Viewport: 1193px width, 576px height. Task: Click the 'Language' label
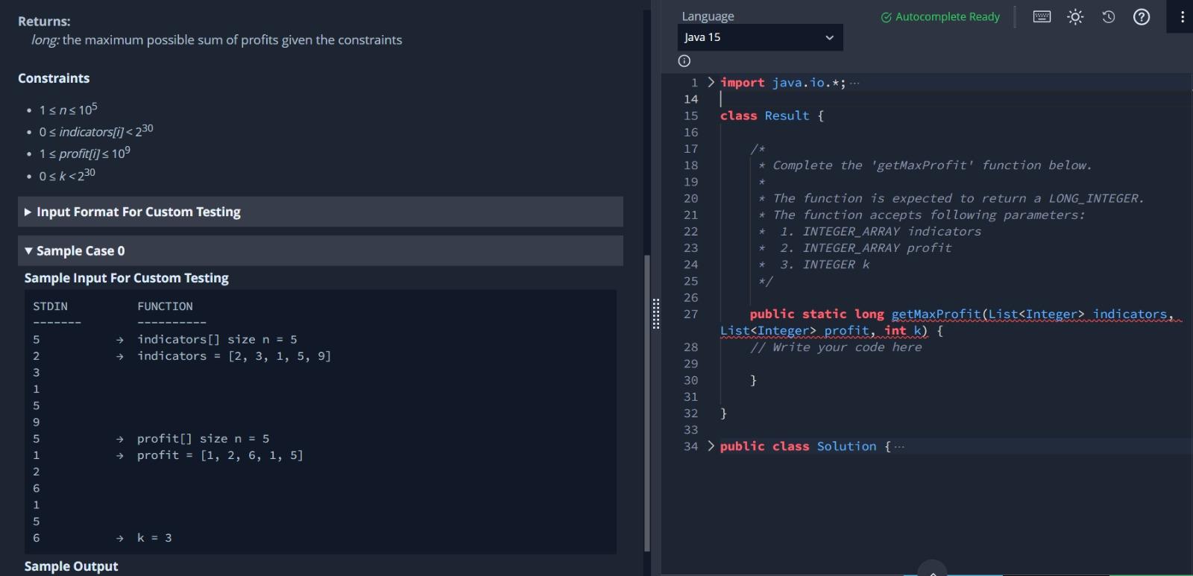click(x=708, y=16)
